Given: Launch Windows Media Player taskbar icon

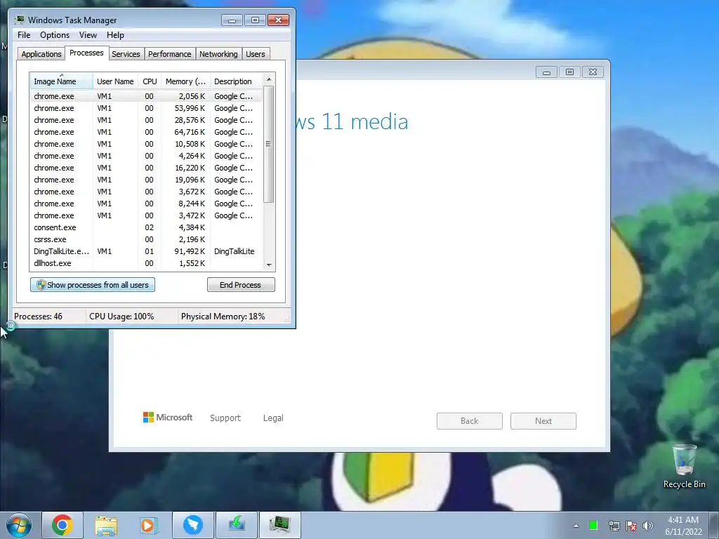Looking at the screenshot, I should pyautogui.click(x=149, y=525).
